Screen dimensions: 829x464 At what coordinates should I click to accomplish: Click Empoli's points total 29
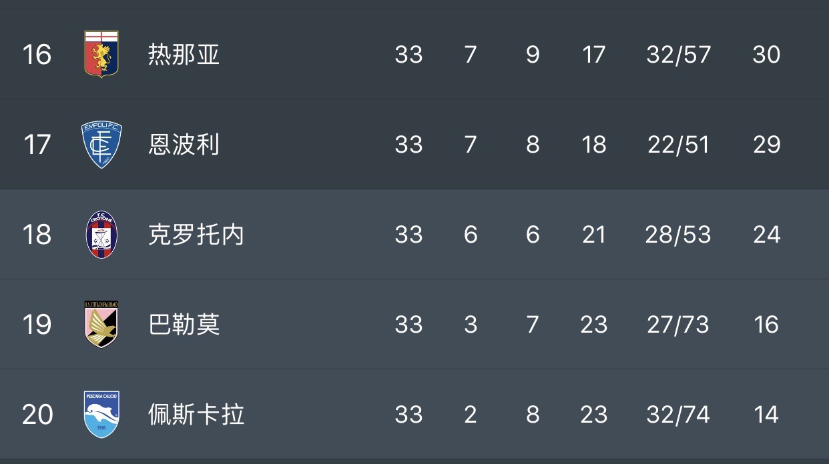click(x=766, y=145)
